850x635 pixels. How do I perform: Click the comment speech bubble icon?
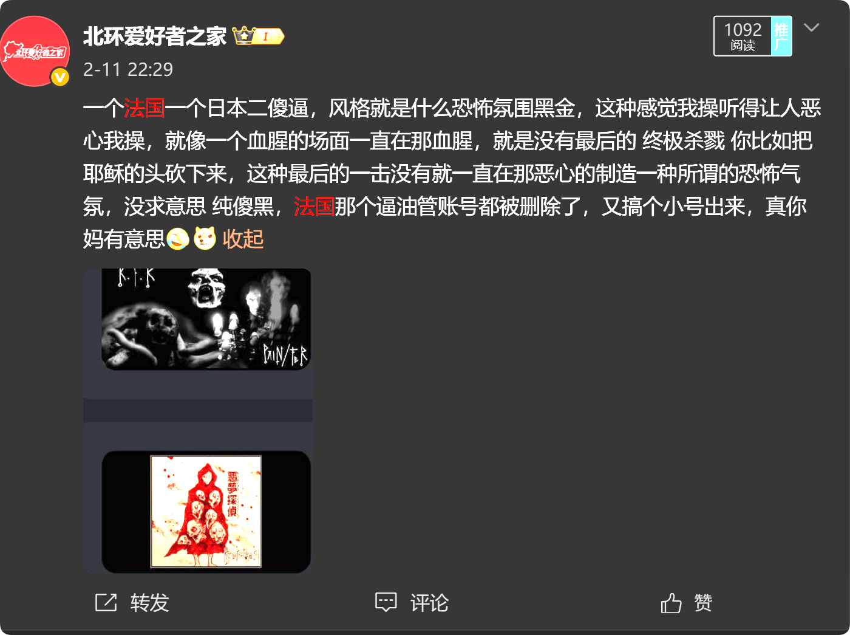tap(386, 602)
